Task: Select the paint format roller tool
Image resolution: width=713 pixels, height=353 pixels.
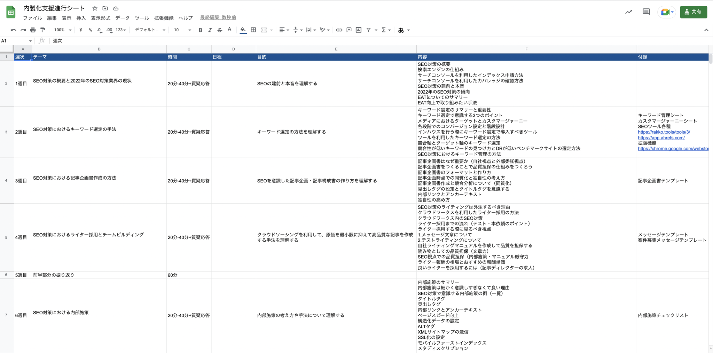Action: pos(42,30)
